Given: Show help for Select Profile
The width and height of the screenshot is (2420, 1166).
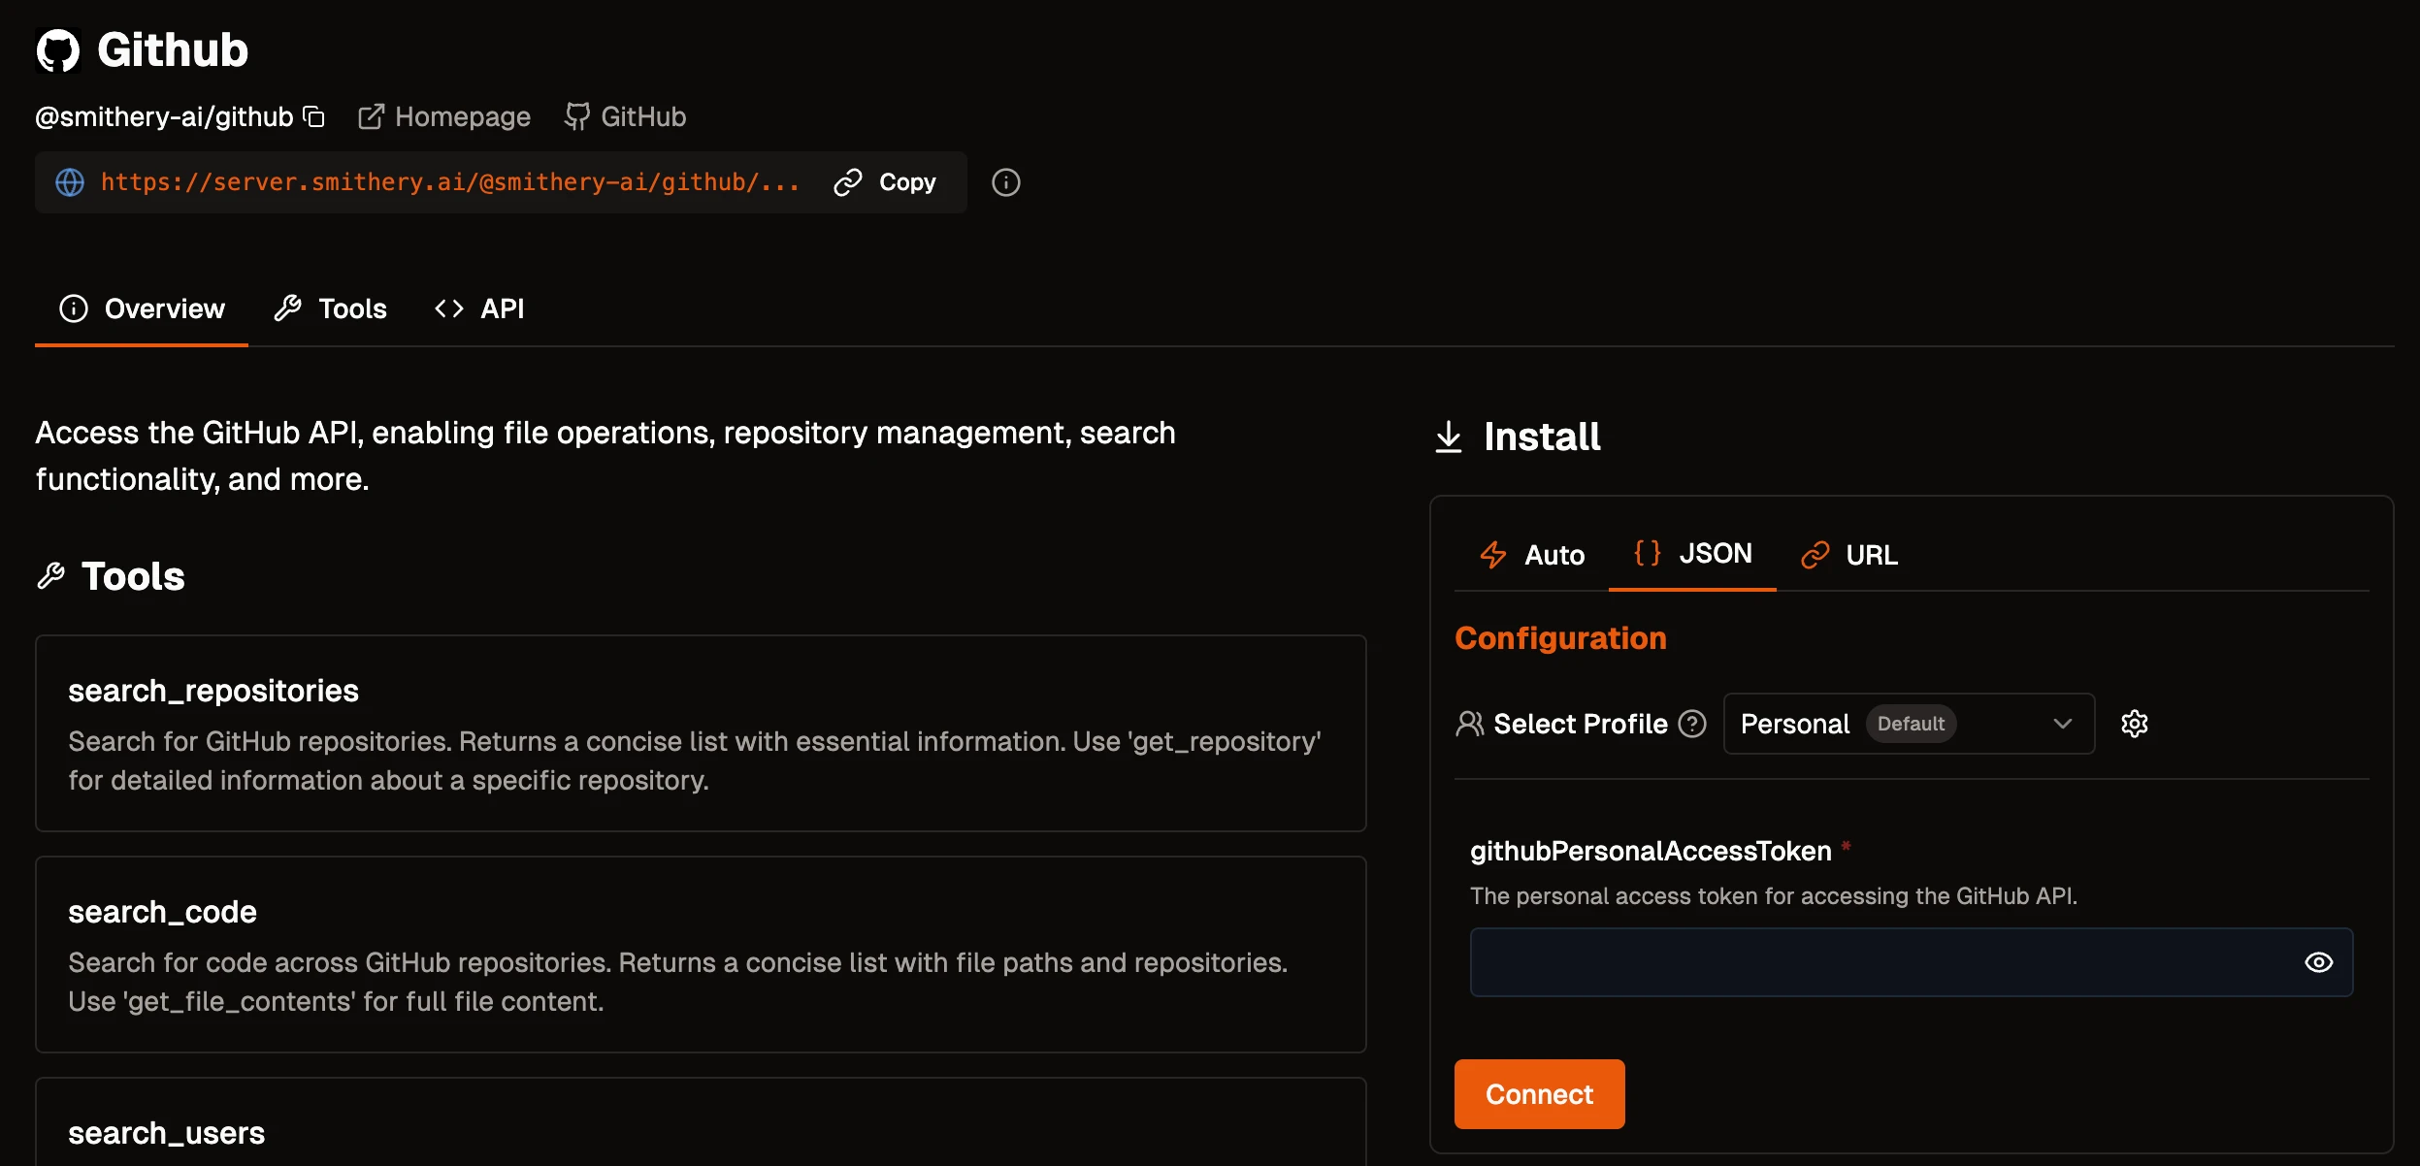Looking at the screenshot, I should (x=1692, y=724).
